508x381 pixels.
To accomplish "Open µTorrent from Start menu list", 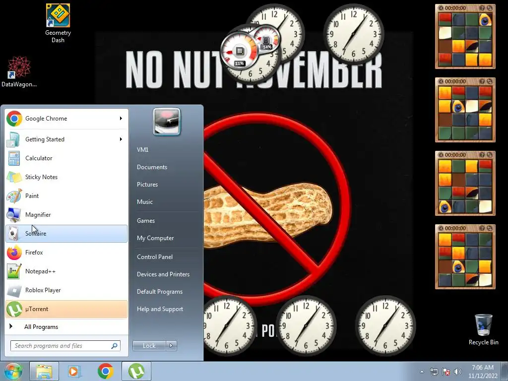I will coord(66,309).
